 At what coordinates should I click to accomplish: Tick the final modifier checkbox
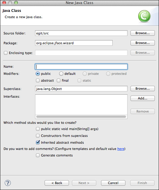coord(59,80)
